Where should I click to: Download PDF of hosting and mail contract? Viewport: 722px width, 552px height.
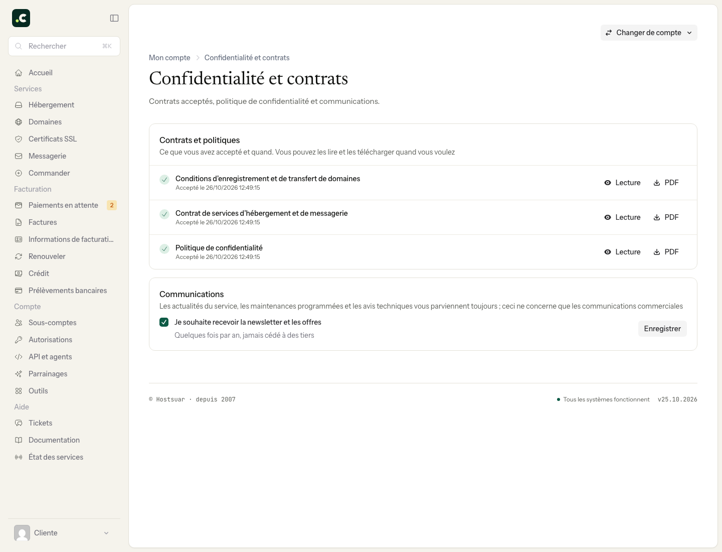tap(666, 217)
